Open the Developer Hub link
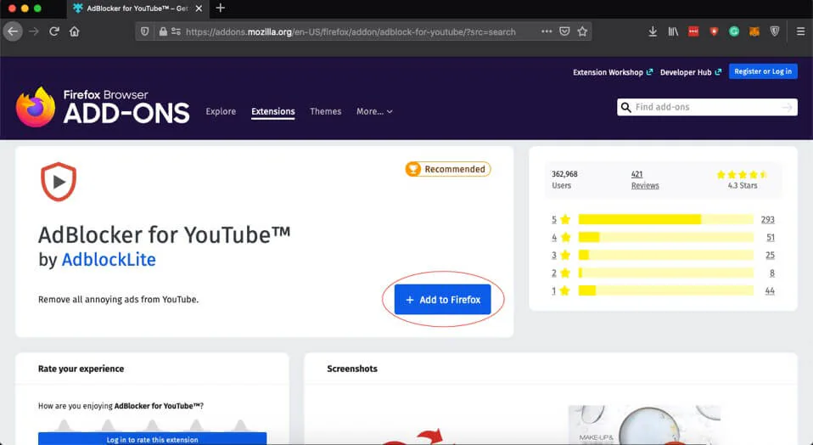This screenshot has width=813, height=445. [x=690, y=72]
